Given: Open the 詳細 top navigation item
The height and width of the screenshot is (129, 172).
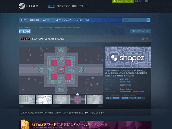Looking at the screenshot, I should (74, 6).
